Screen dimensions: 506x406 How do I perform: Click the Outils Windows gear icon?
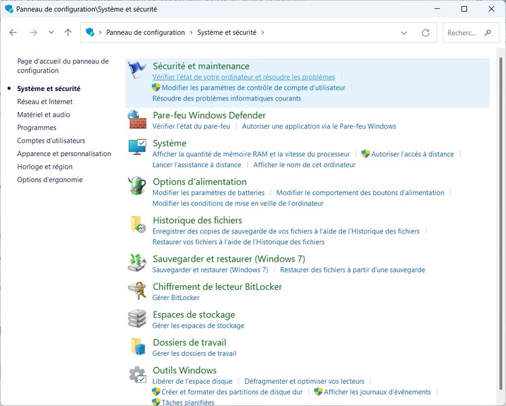point(138,375)
